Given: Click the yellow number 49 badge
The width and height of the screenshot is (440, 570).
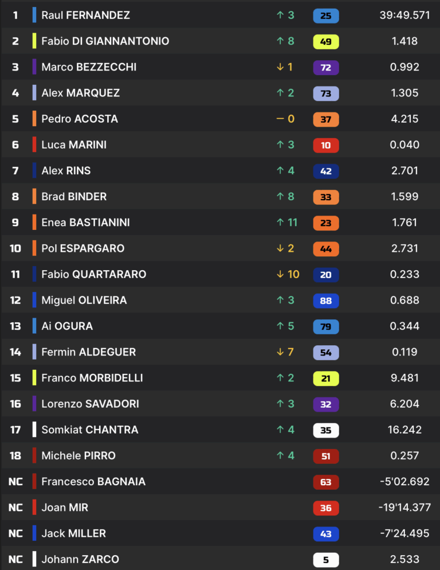Looking at the screenshot, I should [325, 41].
